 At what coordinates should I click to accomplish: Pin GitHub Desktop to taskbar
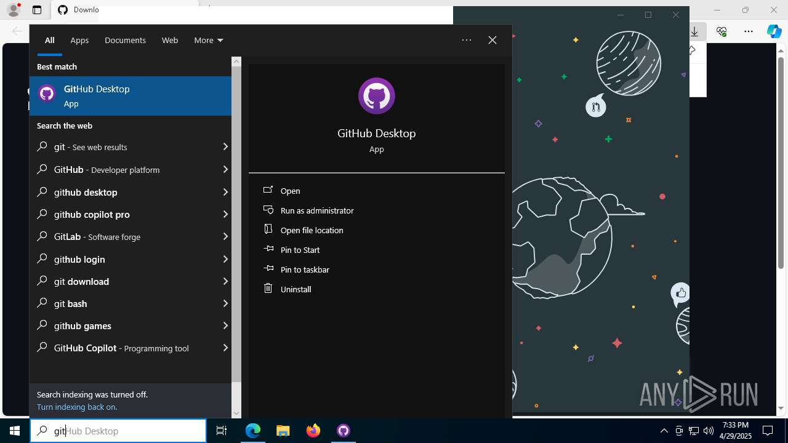point(305,269)
